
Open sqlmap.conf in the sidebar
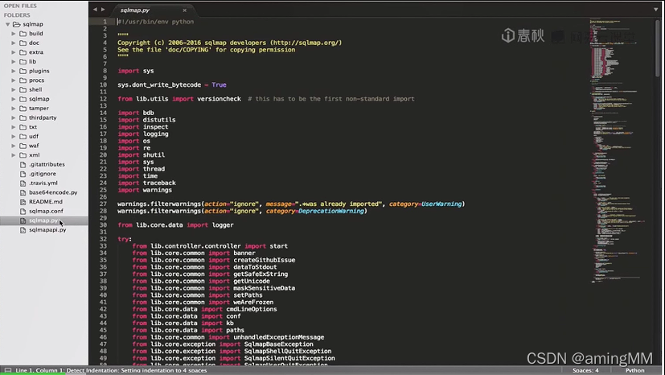46,211
